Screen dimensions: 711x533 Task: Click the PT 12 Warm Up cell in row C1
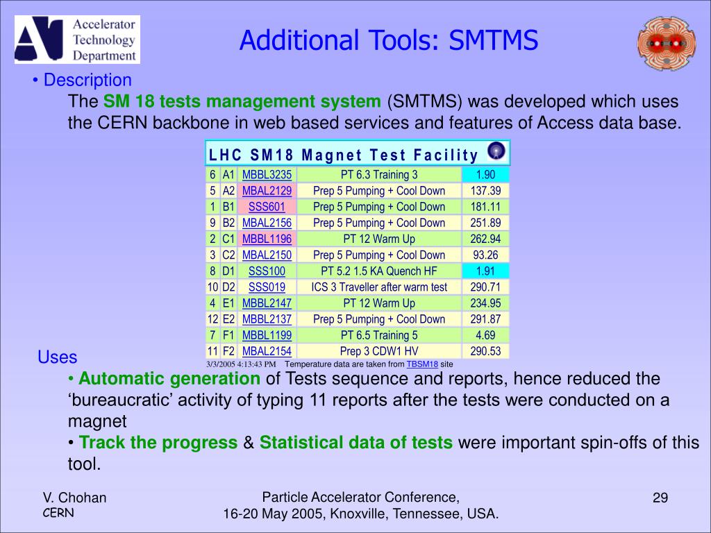(x=379, y=239)
